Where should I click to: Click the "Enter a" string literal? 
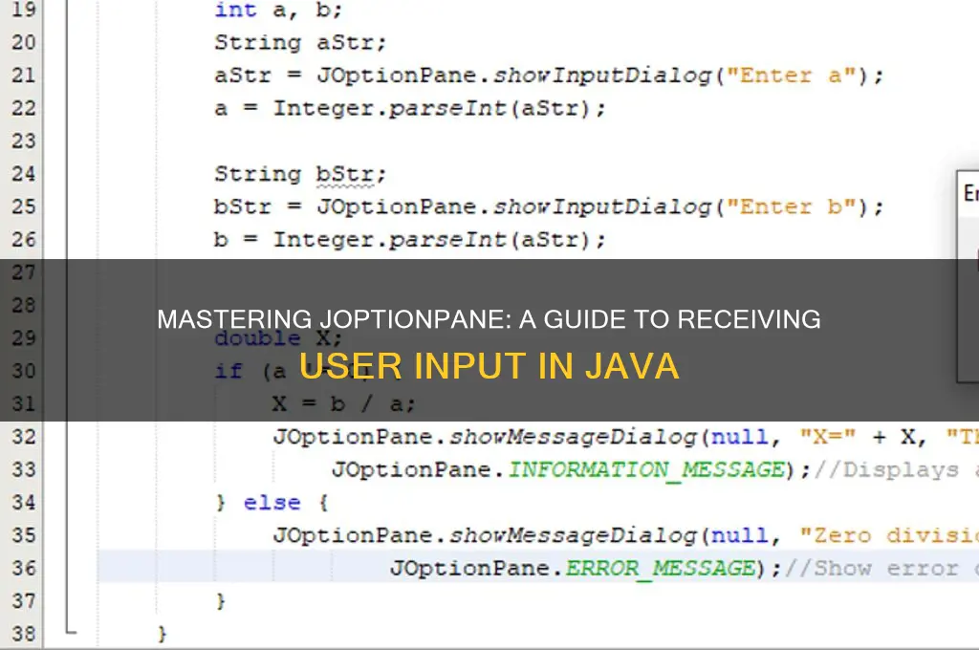tap(791, 76)
